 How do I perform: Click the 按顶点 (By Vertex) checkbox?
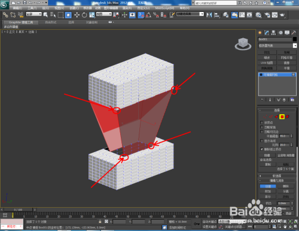click(262, 122)
